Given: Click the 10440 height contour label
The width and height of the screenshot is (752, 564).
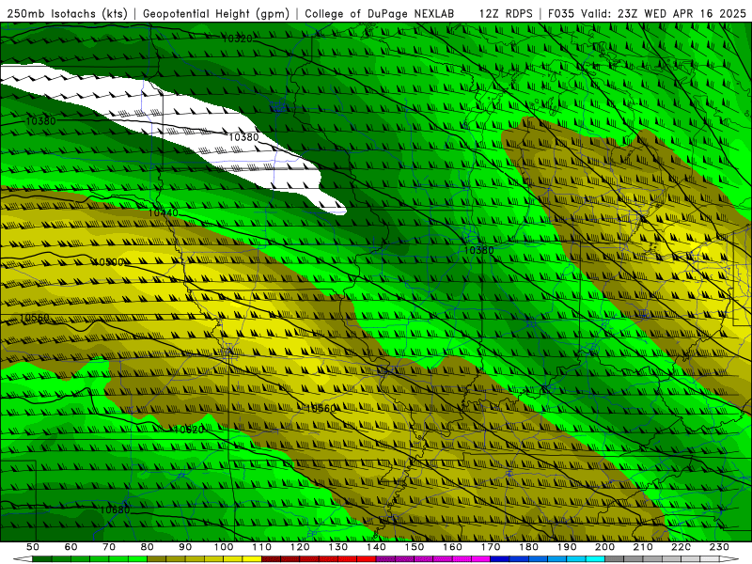Looking at the screenshot, I should [163, 212].
